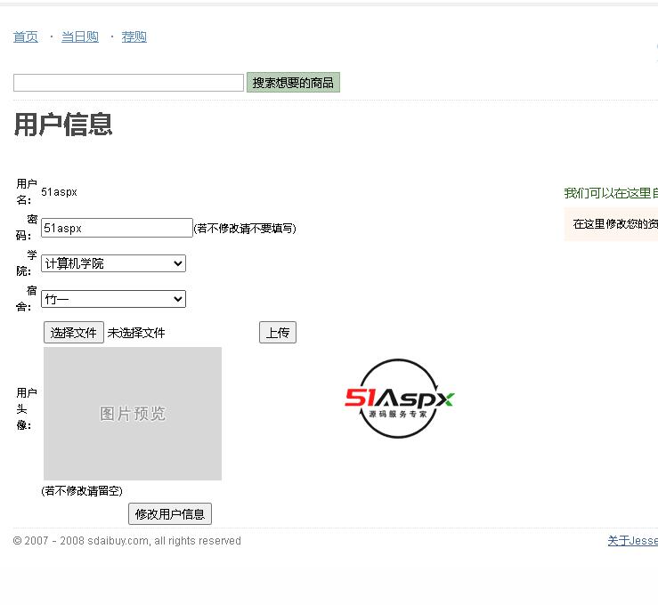Open the 当日购 link

tap(80, 36)
